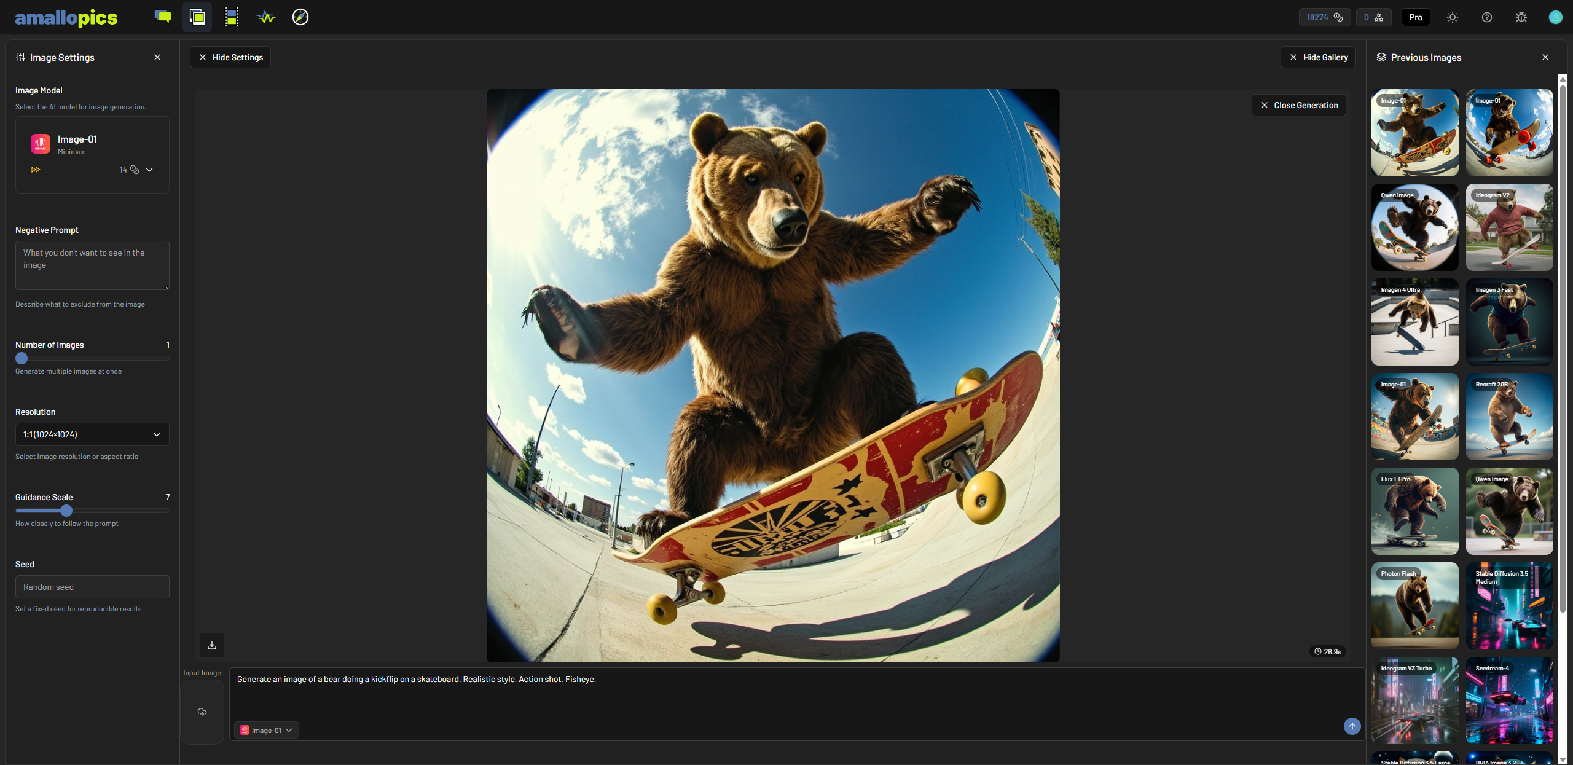Open the help question mark icon
Screen dimensions: 1573x765
(x=1486, y=17)
